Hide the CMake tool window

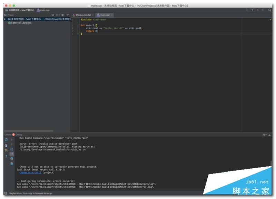pos(269,135)
